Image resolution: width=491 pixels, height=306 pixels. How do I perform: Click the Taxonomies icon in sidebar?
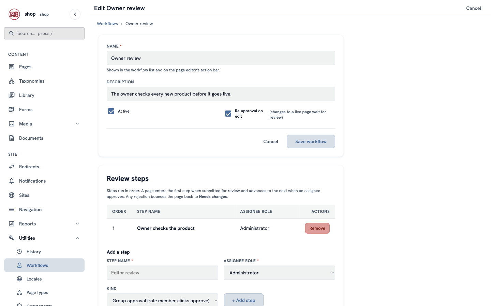pos(12,81)
